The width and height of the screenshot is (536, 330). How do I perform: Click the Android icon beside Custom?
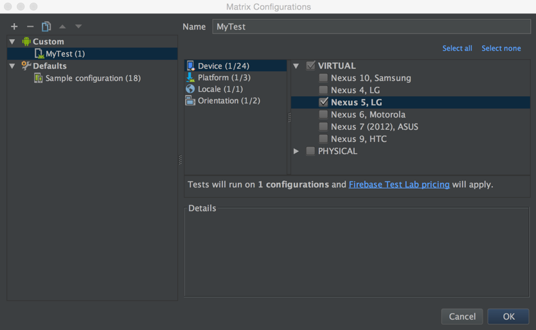[x=26, y=41]
